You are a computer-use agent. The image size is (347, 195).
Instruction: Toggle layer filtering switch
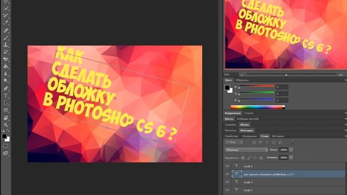pos(293,142)
